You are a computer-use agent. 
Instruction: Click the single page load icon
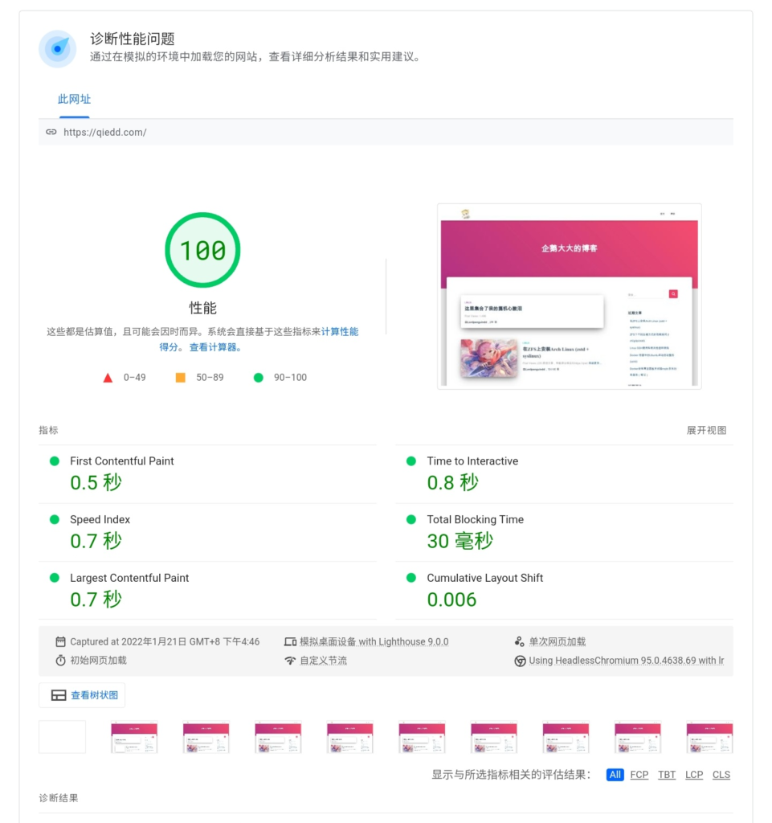pyautogui.click(x=519, y=642)
